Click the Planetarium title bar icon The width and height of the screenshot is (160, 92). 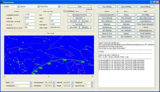(2, 2)
